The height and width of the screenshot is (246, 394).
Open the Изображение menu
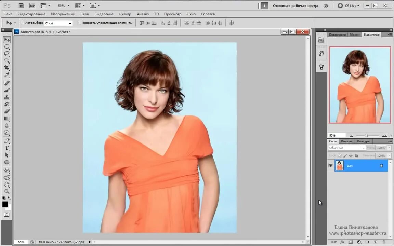coord(63,14)
